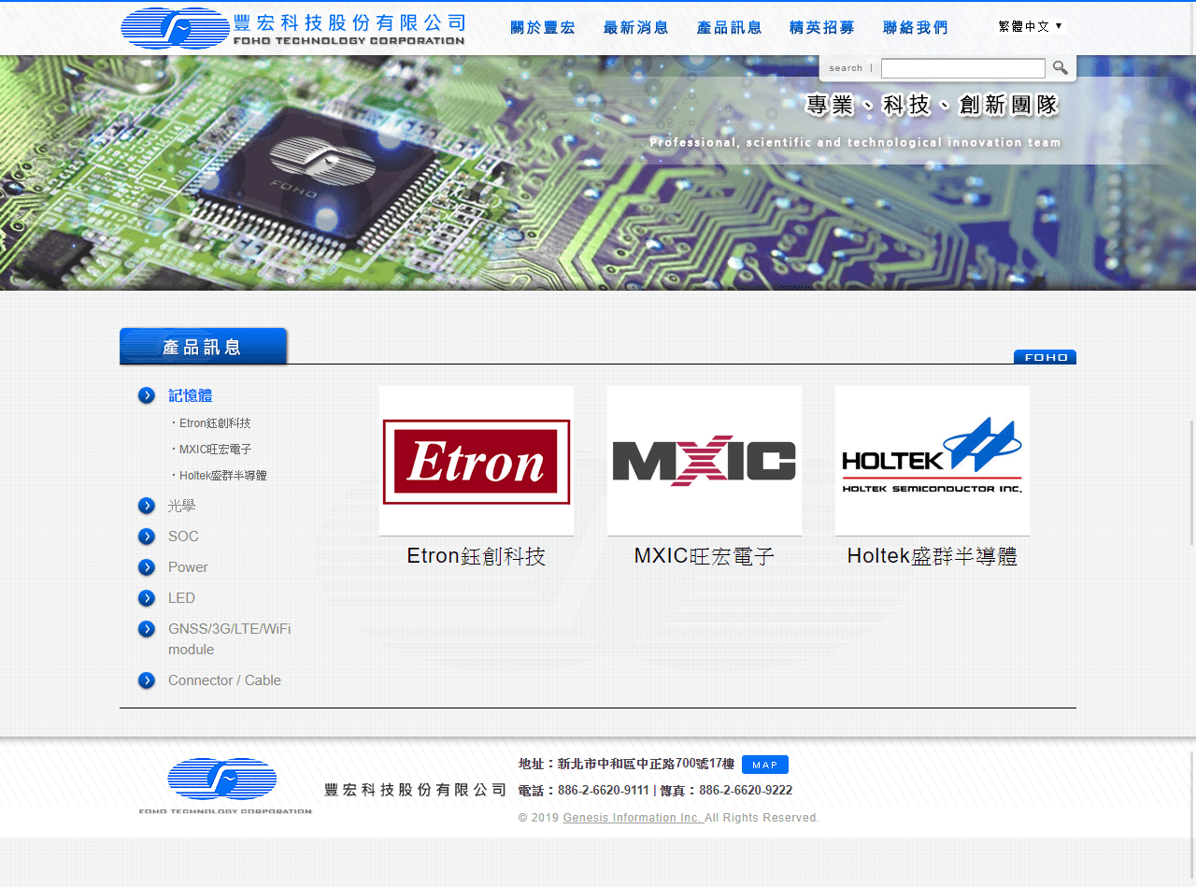
Task: Click the magnifier search icon
Action: pos(1061,67)
